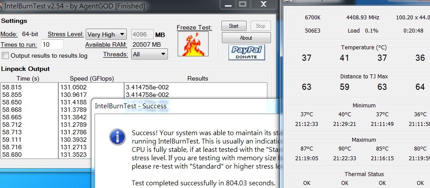This screenshot has height=188, width=430.
Task: Click the Speed (GFlops) column header
Action: click(92, 79)
